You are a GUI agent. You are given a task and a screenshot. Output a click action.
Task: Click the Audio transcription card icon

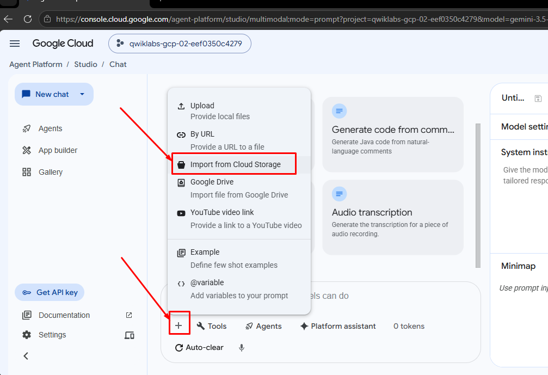tap(339, 194)
